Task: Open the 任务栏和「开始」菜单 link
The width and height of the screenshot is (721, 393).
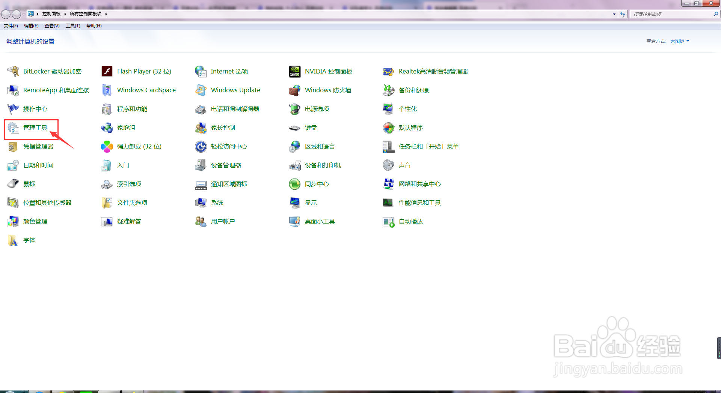Action: [429, 146]
